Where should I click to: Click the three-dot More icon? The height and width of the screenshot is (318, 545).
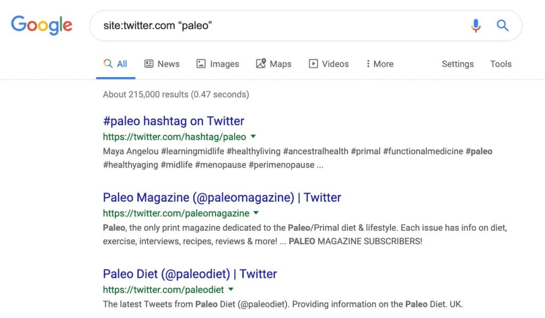(x=368, y=63)
